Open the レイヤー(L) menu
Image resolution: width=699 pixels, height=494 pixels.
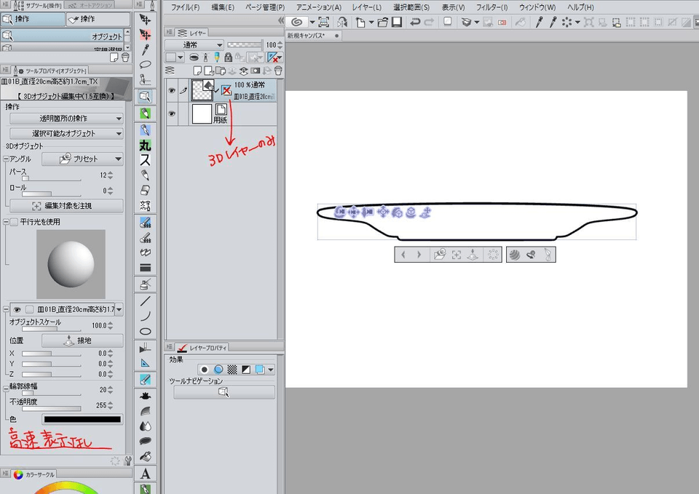[x=366, y=7]
